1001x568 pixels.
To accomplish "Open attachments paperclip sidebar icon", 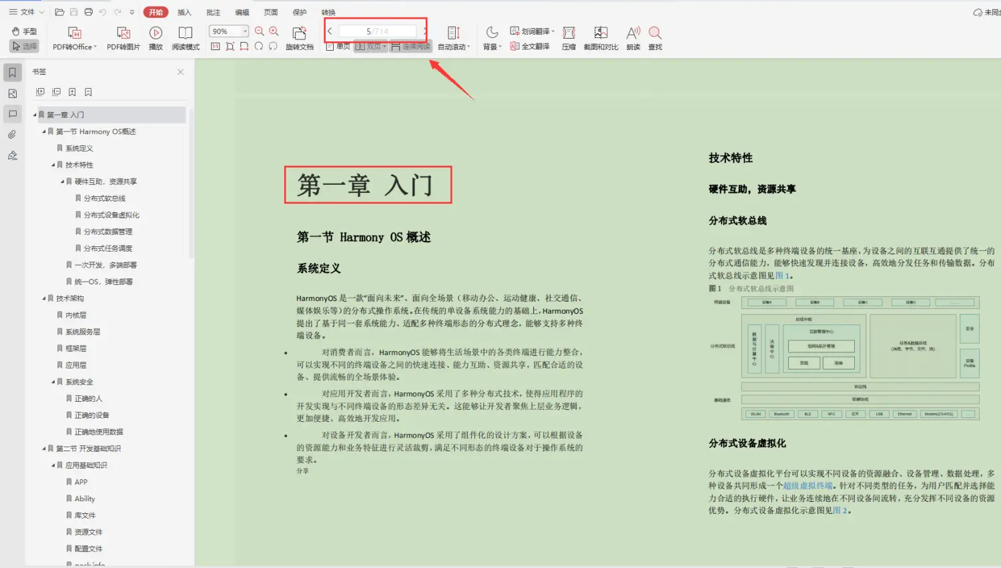I will [12, 135].
